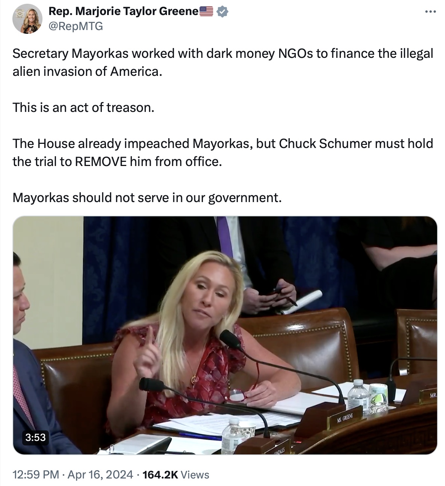Image resolution: width=445 pixels, height=486 pixels.
Task: Open the RepMTG profile avatar picture
Action: click(27, 19)
